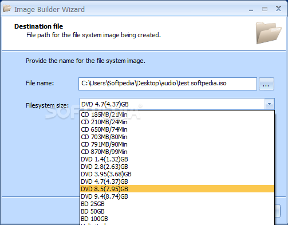Choose CD 650MB/74Min size

(x=177, y=129)
